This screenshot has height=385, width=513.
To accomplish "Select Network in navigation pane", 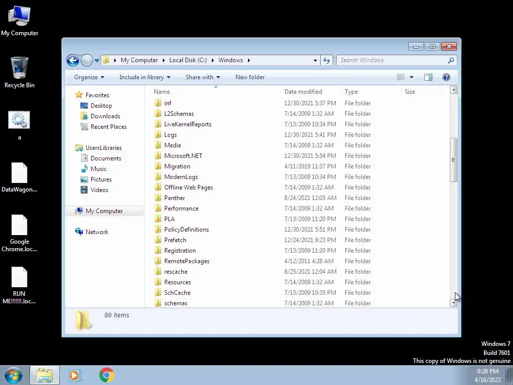I will pyautogui.click(x=97, y=232).
